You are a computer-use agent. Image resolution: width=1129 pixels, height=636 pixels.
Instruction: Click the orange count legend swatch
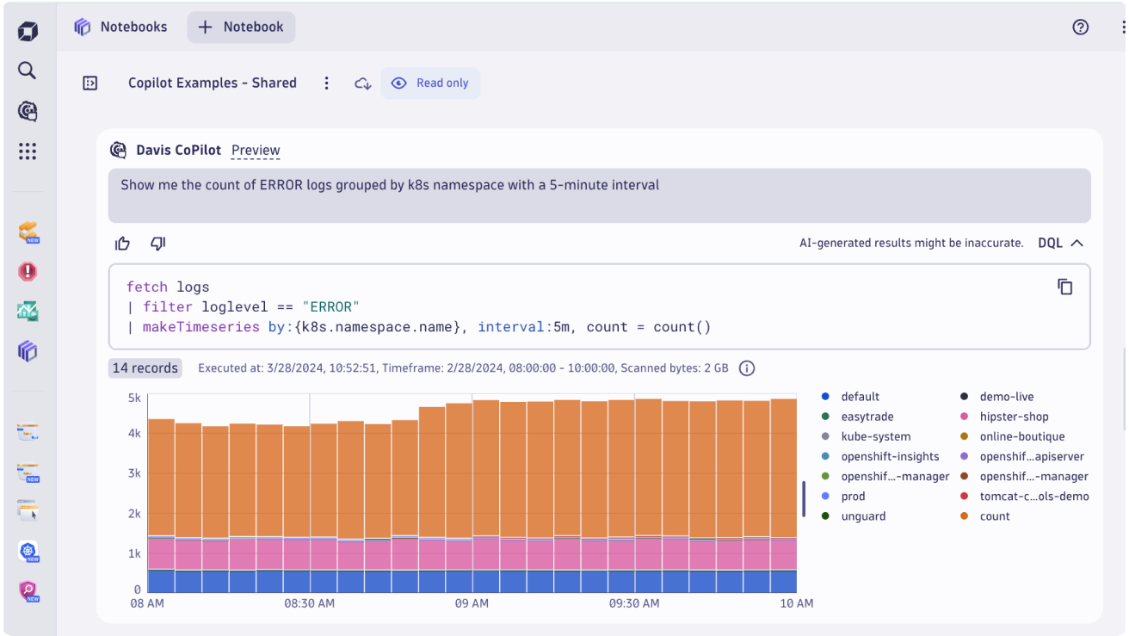pos(965,516)
